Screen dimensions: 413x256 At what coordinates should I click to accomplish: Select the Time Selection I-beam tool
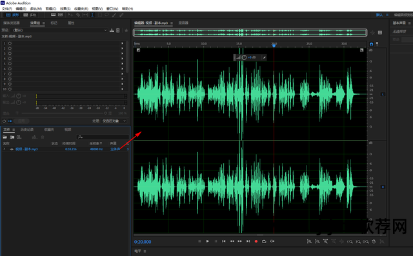[x=92, y=15]
